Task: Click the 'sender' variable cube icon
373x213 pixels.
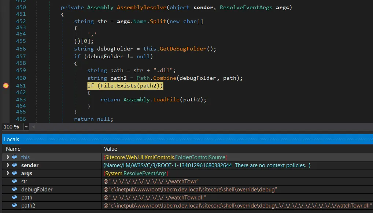Action: click(x=14, y=165)
